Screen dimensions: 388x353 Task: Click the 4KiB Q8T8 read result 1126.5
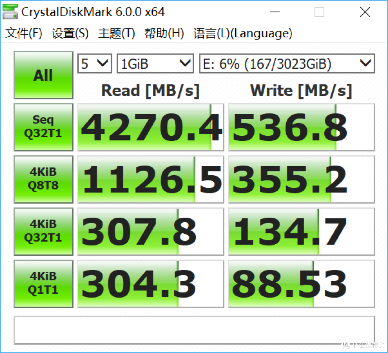click(151, 179)
